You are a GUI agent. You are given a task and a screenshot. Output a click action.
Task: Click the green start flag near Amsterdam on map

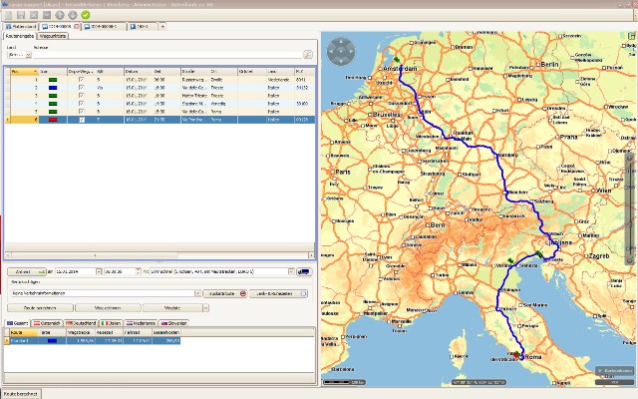coord(397,60)
